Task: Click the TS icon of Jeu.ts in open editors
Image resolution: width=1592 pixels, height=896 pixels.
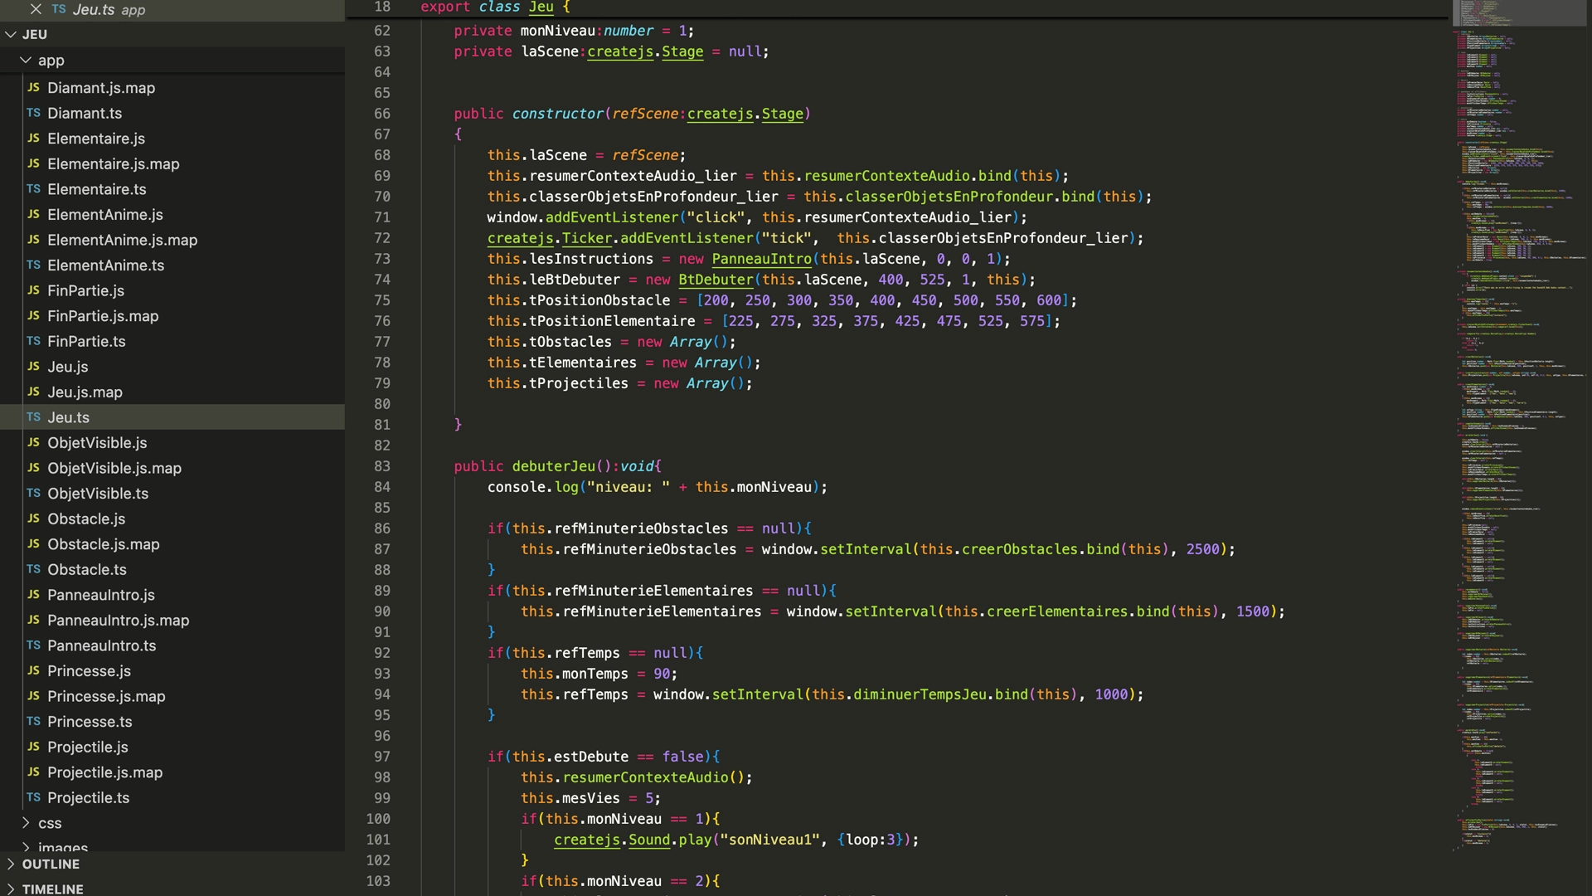Action: tap(59, 9)
